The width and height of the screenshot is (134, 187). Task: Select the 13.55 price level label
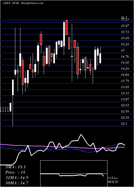point(125,87)
